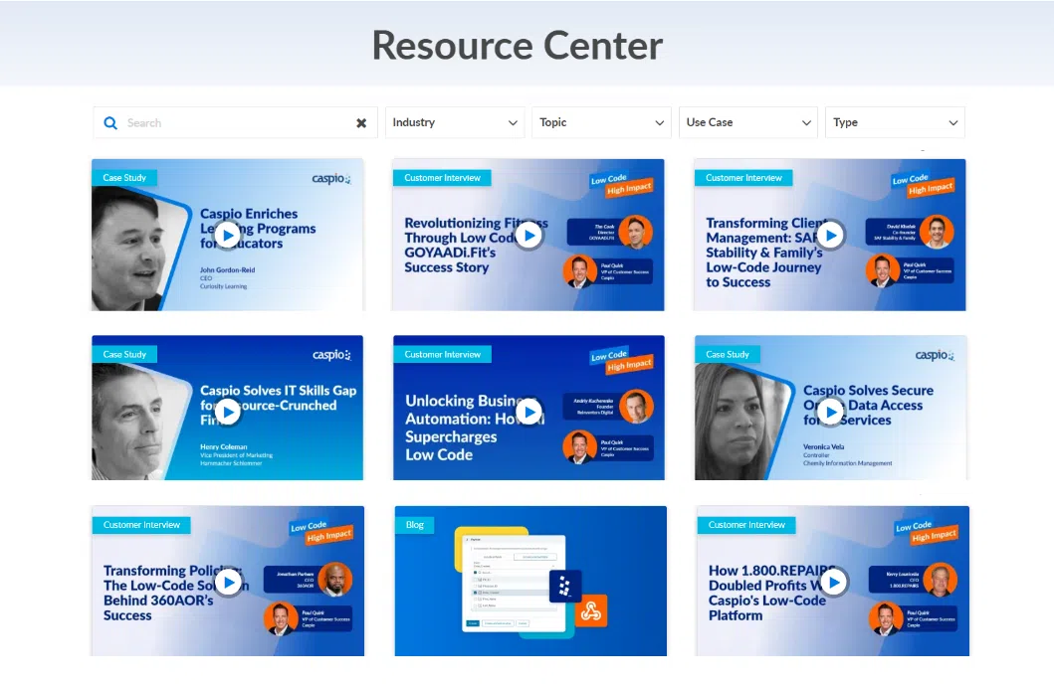Expand the Type filter dropdown

(x=895, y=123)
